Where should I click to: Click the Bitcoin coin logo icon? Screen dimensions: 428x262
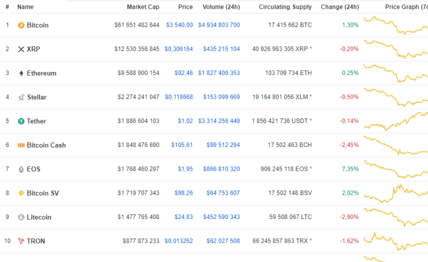pyautogui.click(x=21, y=26)
